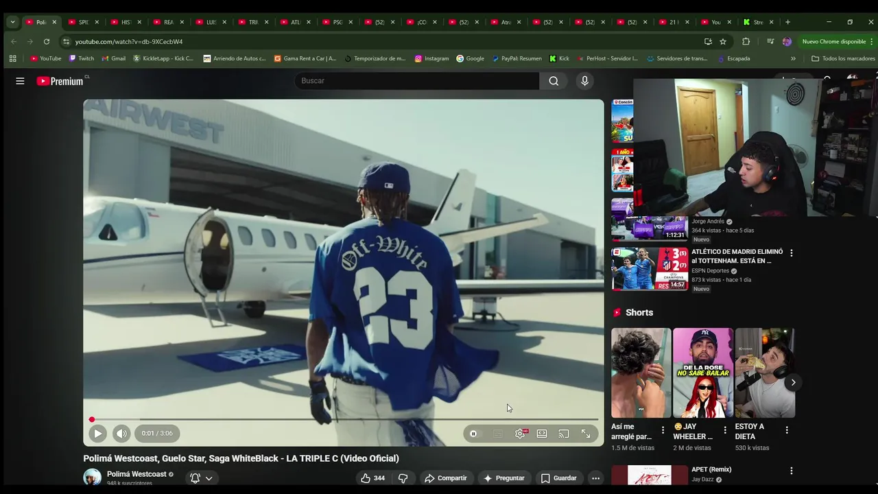The height and width of the screenshot is (494, 878).
Task: Switch to the HIS browser tab
Action: coord(125,22)
